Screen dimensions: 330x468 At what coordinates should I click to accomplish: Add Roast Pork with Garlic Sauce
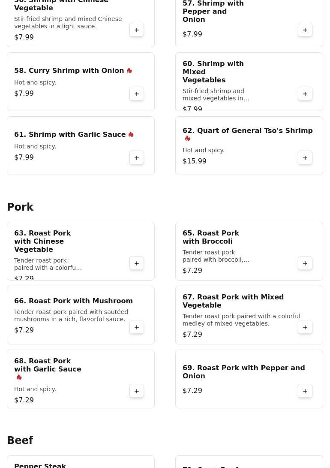[137, 391]
